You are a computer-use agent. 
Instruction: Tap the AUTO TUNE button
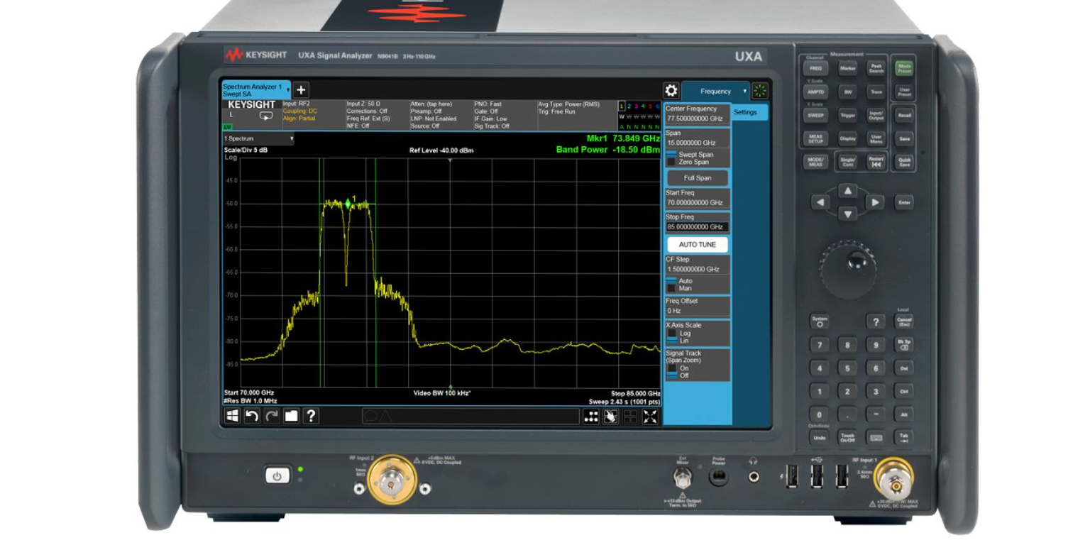(x=698, y=244)
